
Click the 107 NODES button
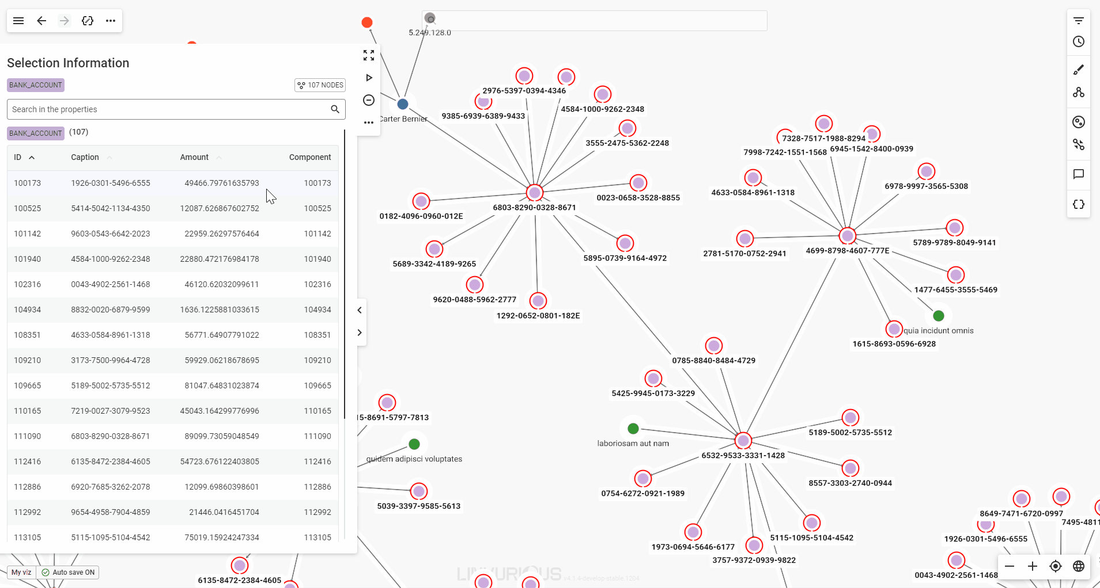pos(320,85)
